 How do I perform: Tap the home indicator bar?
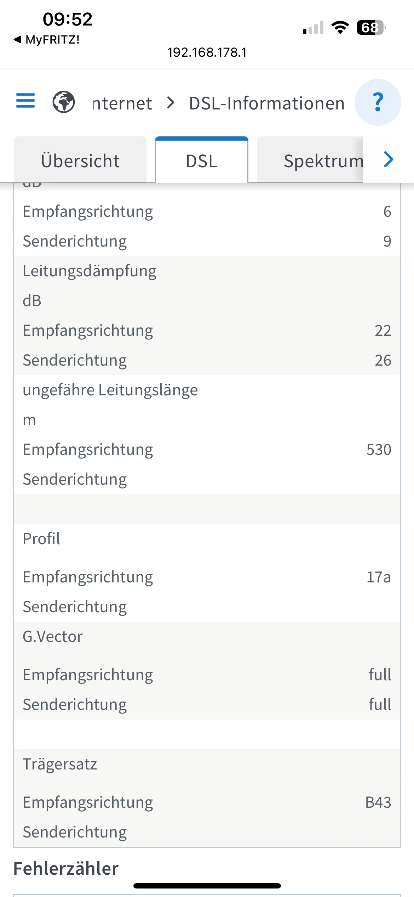[207, 886]
